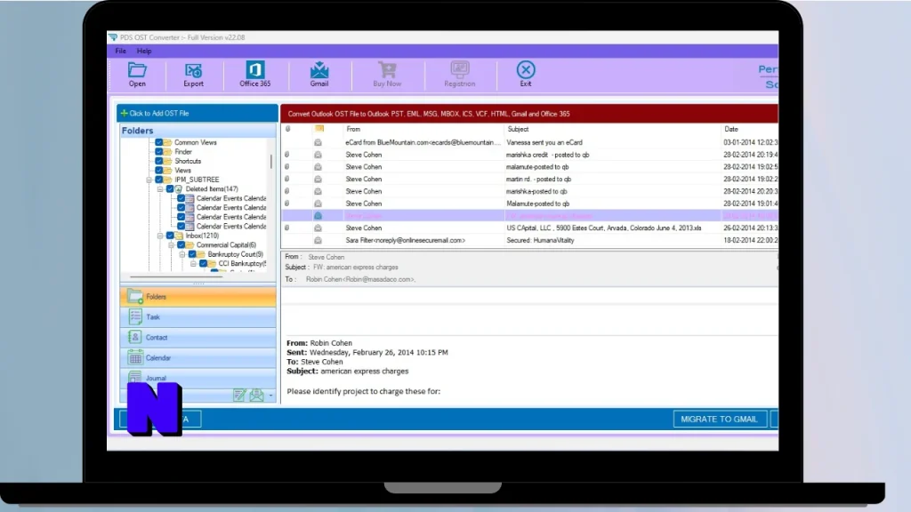Screen dimensions: 911x512
Task: Collapse the Commercial Capital(6) node
Action: [172, 245]
